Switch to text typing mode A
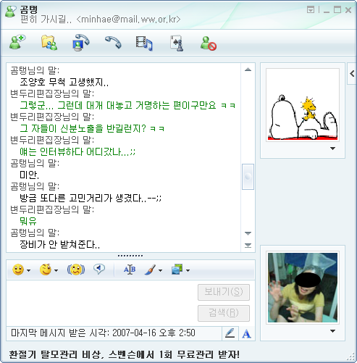Viewport: 357px width, 363px height. pyautogui.click(x=246, y=334)
